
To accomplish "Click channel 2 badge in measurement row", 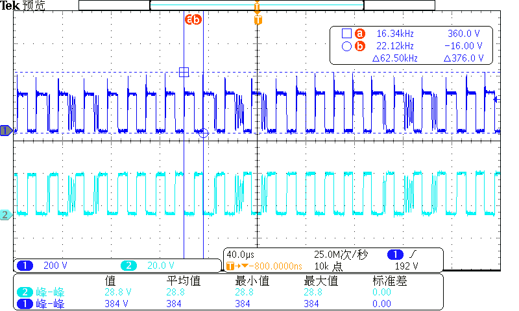I will point(25,292).
